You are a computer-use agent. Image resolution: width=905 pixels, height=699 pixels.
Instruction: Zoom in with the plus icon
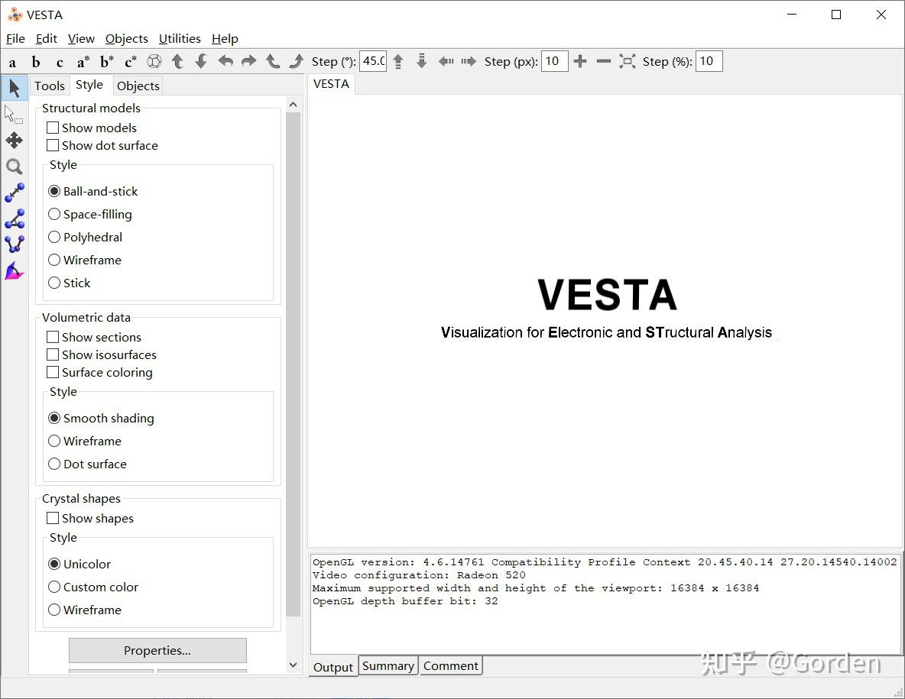tap(580, 62)
